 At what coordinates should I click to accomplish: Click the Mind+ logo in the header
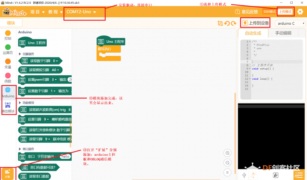pyautogui.click(x=15, y=12)
